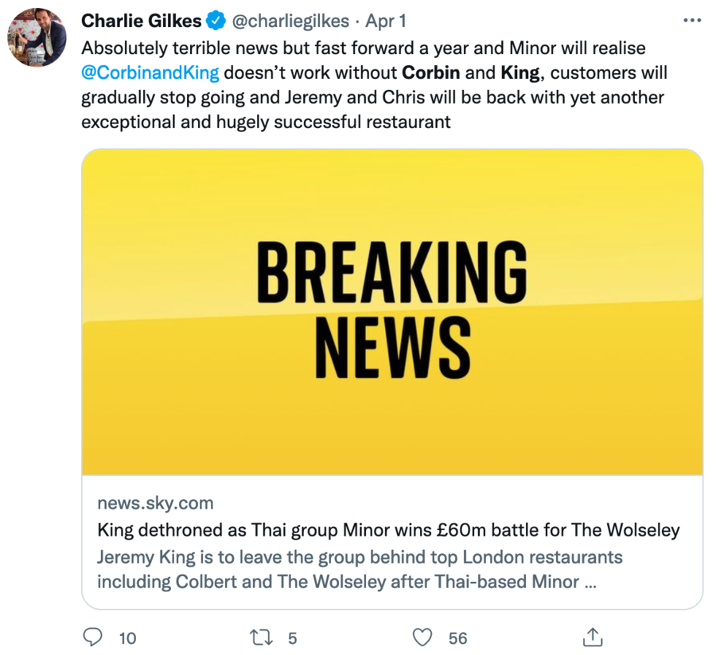Image resolution: width=716 pixels, height=655 pixels.
Task: Open the Breaking News card image
Action: (x=392, y=312)
